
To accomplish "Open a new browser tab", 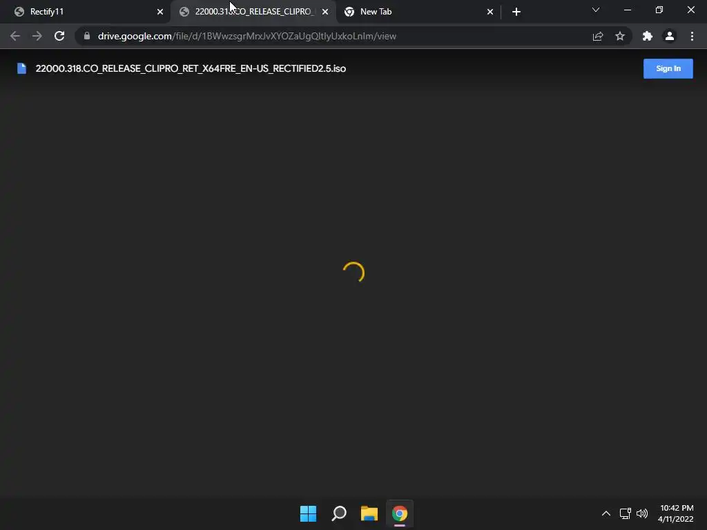I will [x=516, y=12].
